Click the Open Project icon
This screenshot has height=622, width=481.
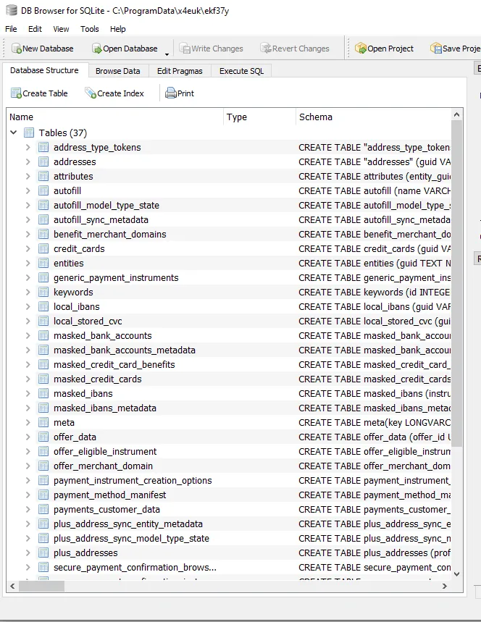click(361, 49)
